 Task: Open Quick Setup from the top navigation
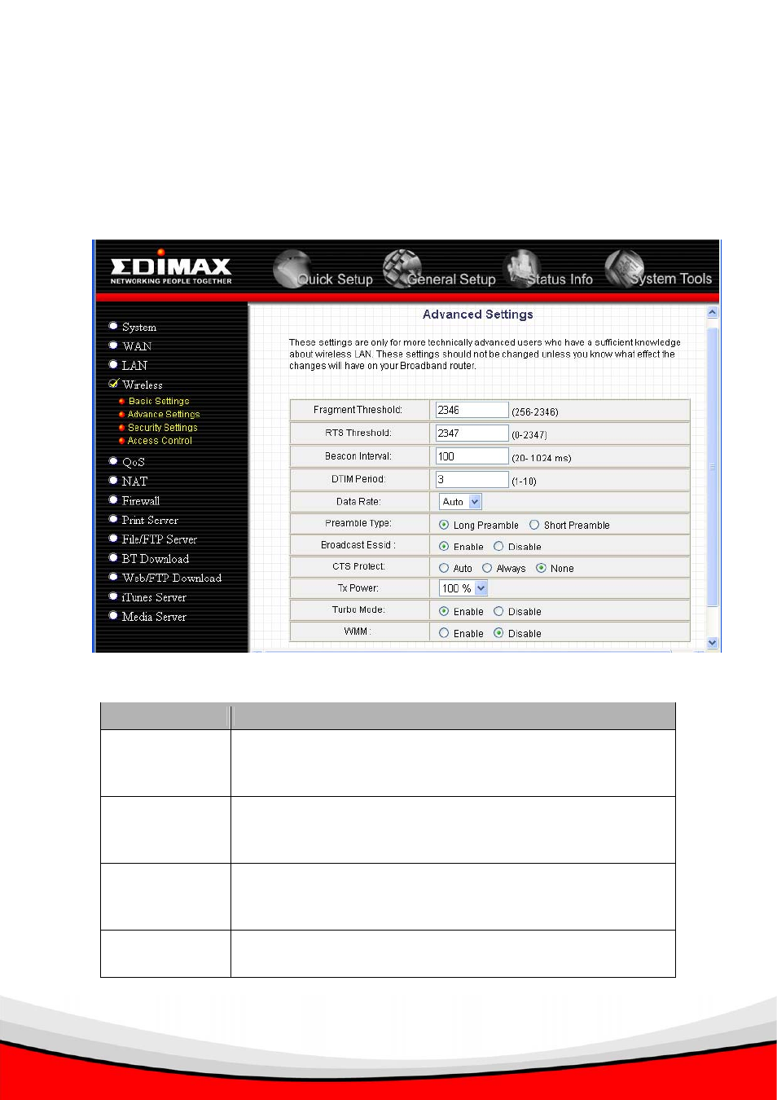point(323,271)
